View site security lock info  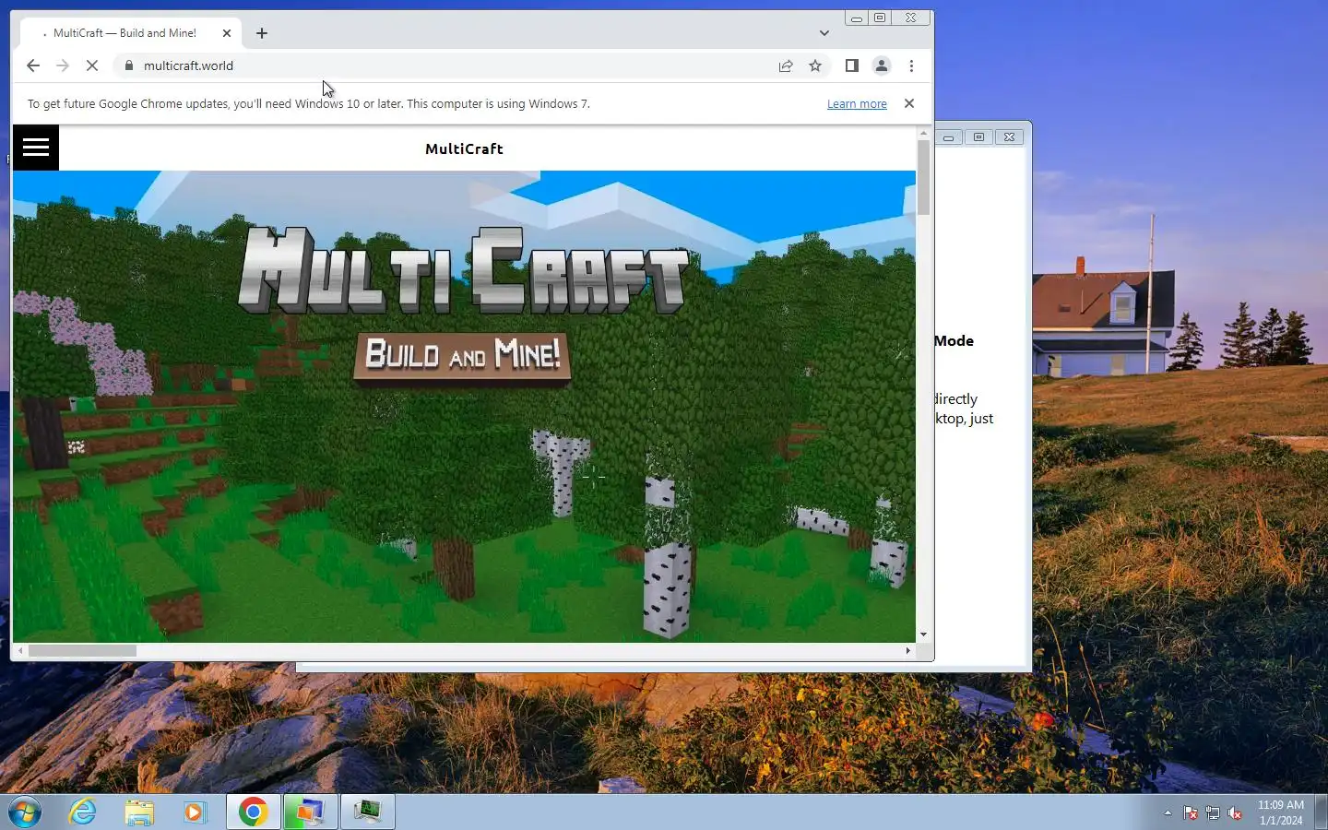(x=129, y=65)
